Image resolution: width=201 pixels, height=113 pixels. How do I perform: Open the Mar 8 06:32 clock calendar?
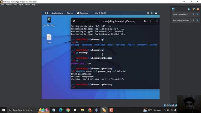coord(100,13)
